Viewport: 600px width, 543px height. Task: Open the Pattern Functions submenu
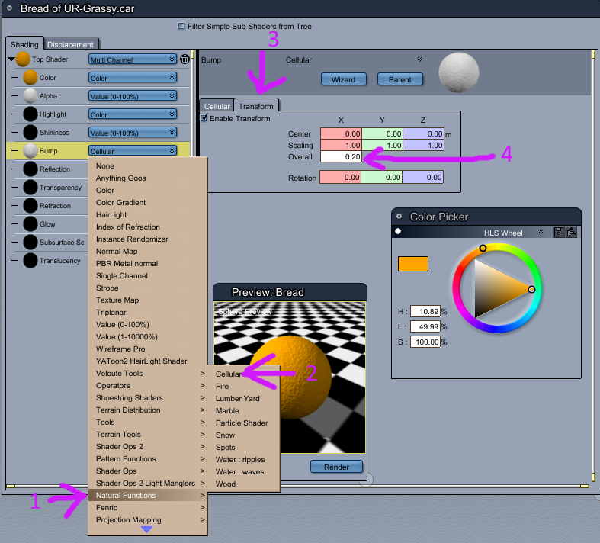[148, 458]
